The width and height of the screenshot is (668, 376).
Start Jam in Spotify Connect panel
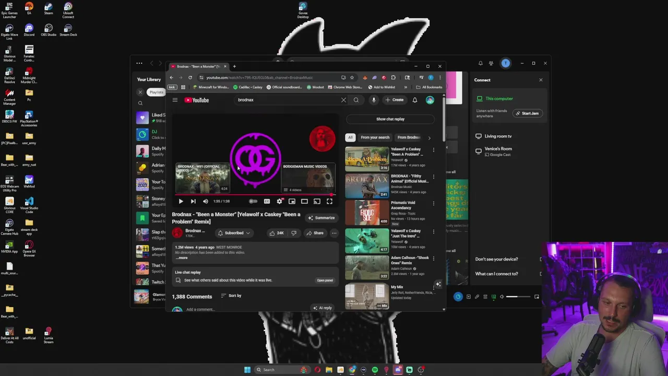[x=527, y=113]
